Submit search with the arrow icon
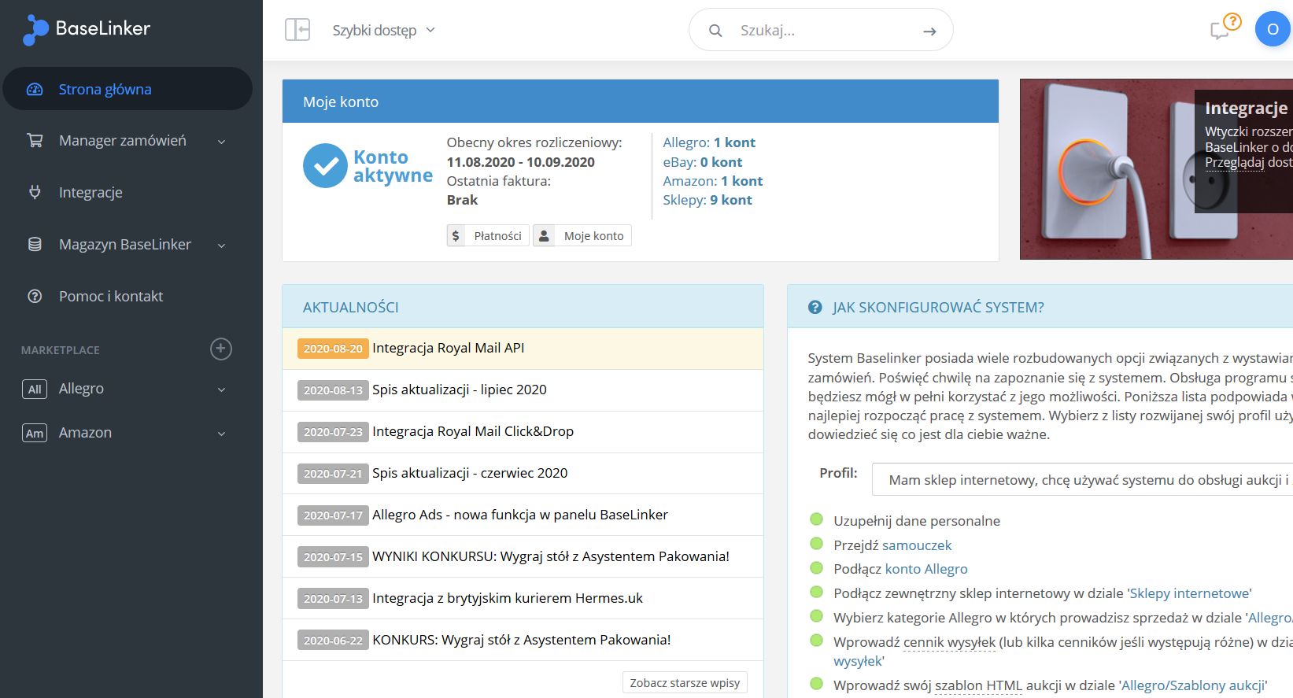This screenshot has height=698, width=1293. (x=929, y=31)
